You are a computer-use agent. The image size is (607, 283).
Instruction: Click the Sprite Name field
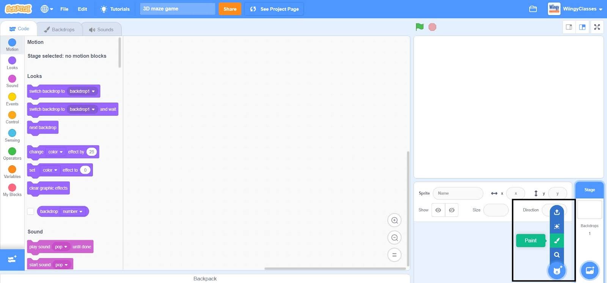point(458,193)
